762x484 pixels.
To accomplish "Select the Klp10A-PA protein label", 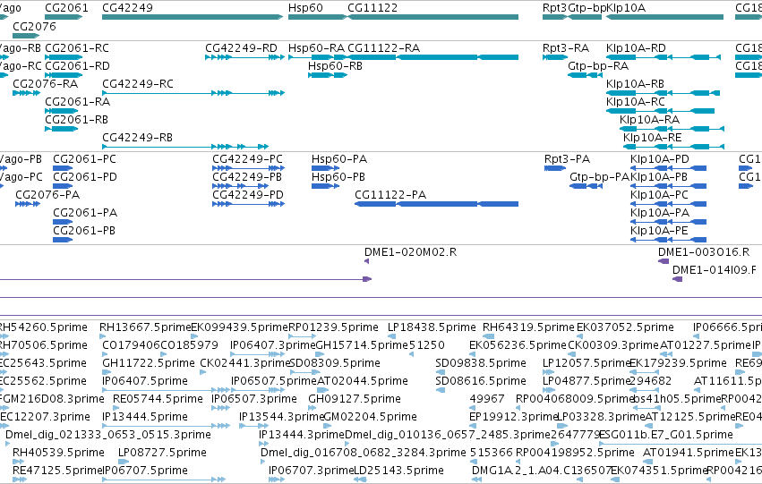I will (x=660, y=213).
